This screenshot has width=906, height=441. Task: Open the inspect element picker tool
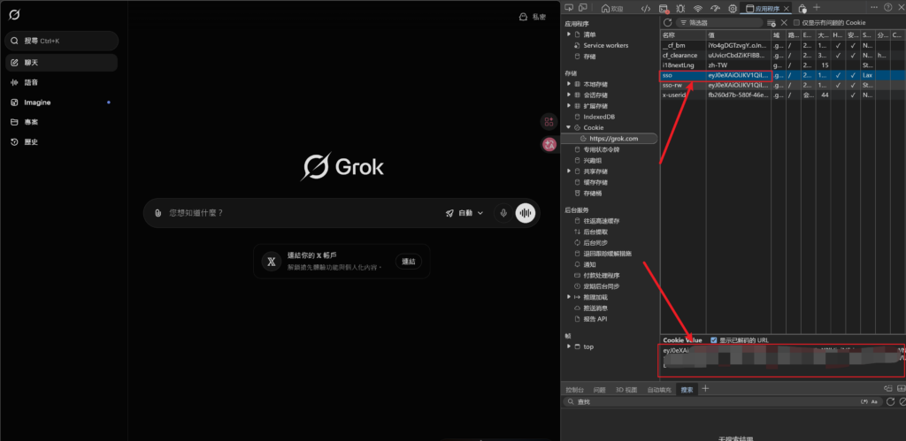coord(572,8)
